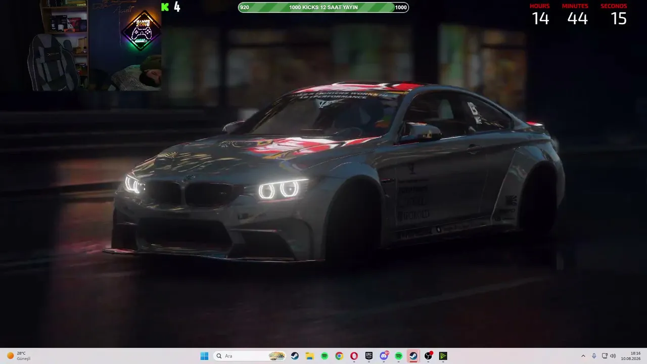Open the Epic Games Launcher icon
Viewport: 647px width, 364px height.
point(369,356)
